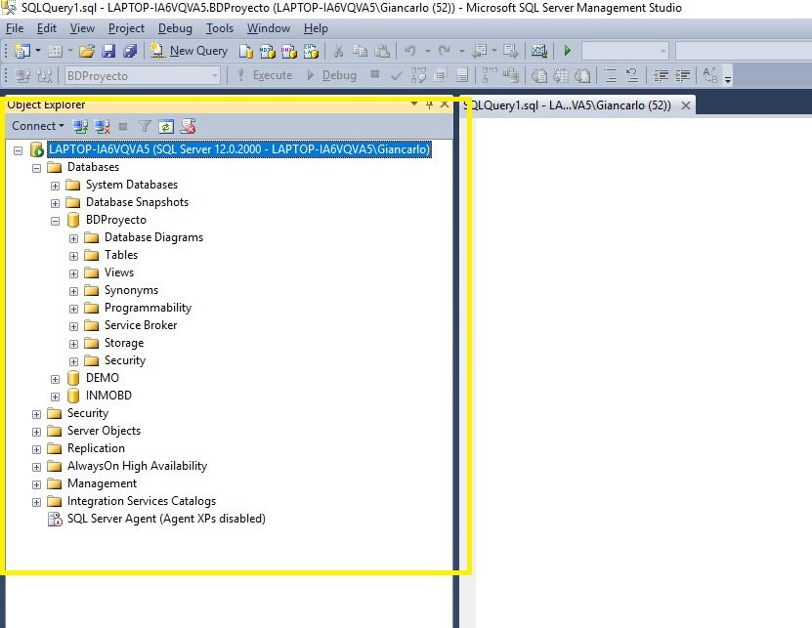Select the Synonyms tree item
The width and height of the screenshot is (812, 628).
(131, 290)
